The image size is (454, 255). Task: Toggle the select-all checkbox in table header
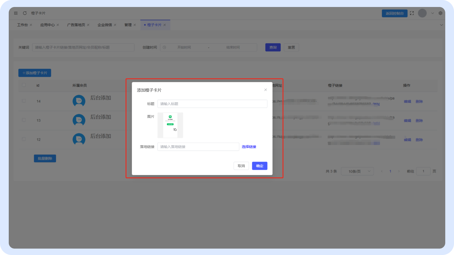click(24, 85)
